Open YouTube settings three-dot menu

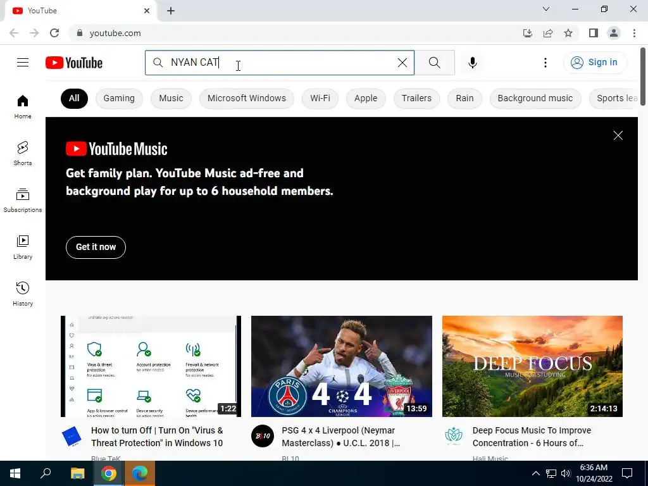[545, 63]
